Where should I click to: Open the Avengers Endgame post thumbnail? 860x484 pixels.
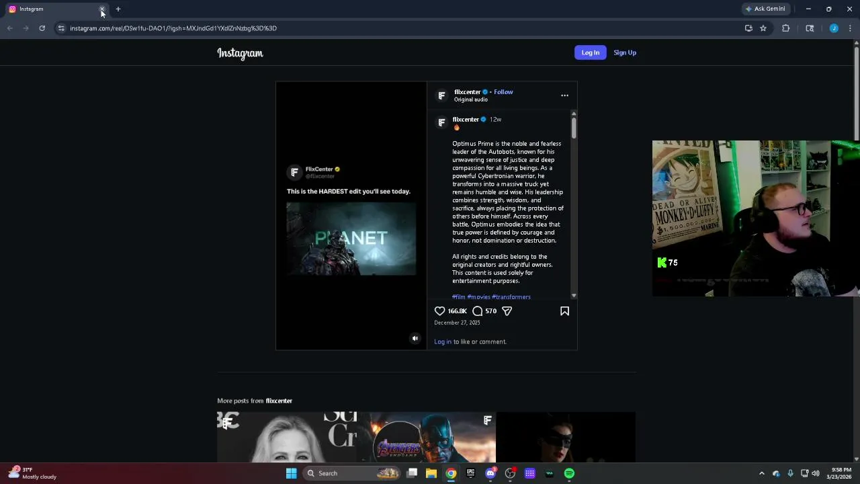pos(427,438)
